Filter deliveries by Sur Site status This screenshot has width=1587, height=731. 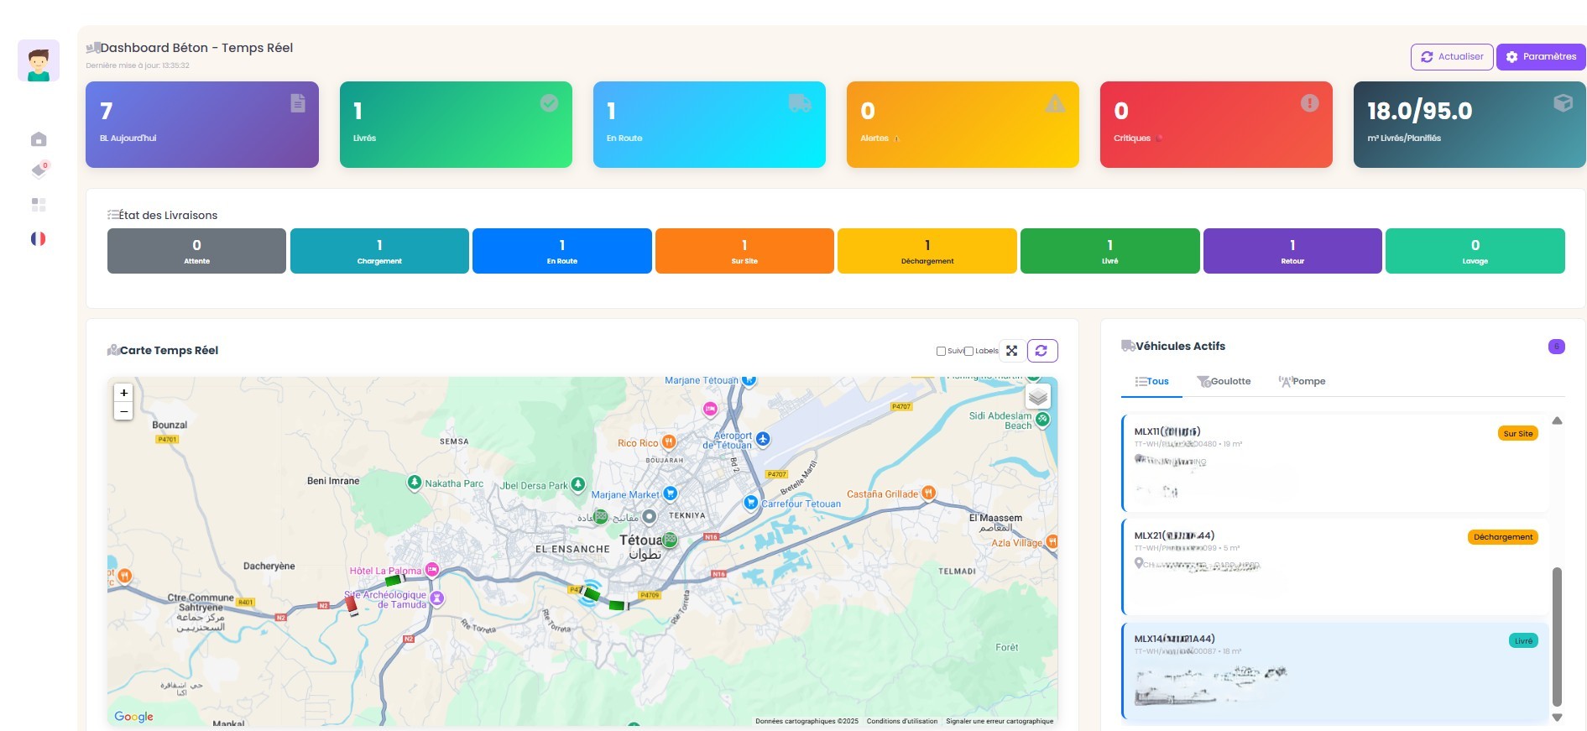(744, 251)
